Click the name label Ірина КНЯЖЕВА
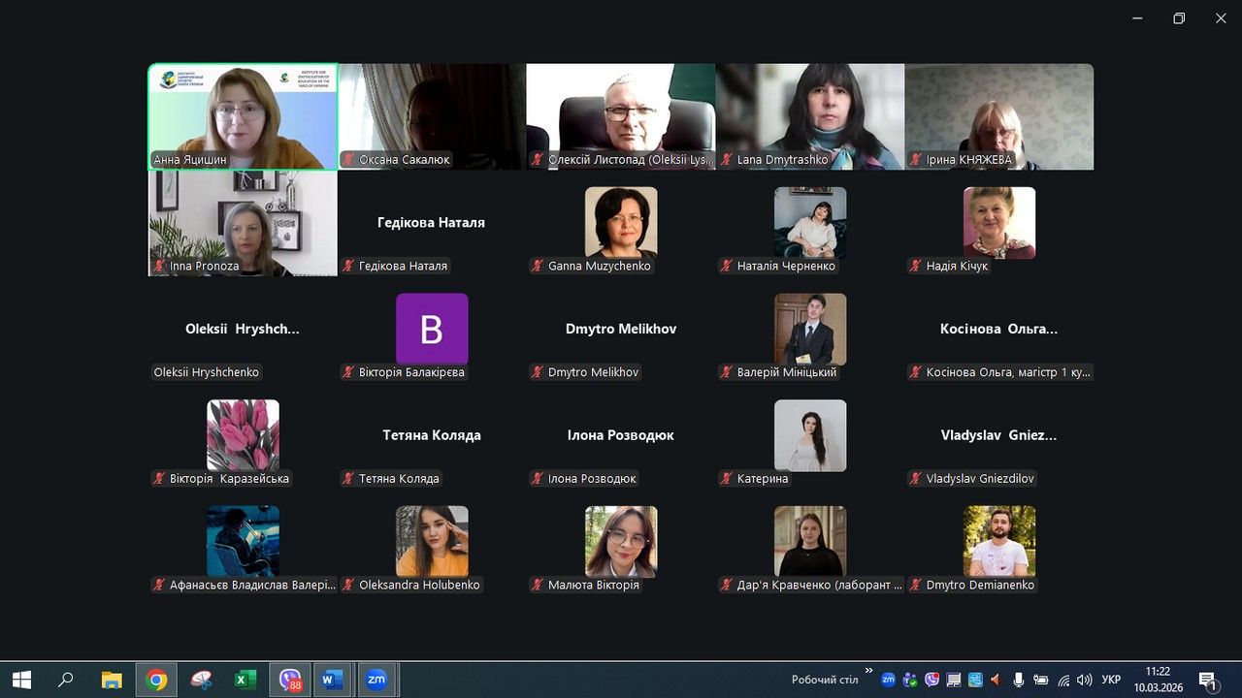The height and width of the screenshot is (698, 1242). 968,159
